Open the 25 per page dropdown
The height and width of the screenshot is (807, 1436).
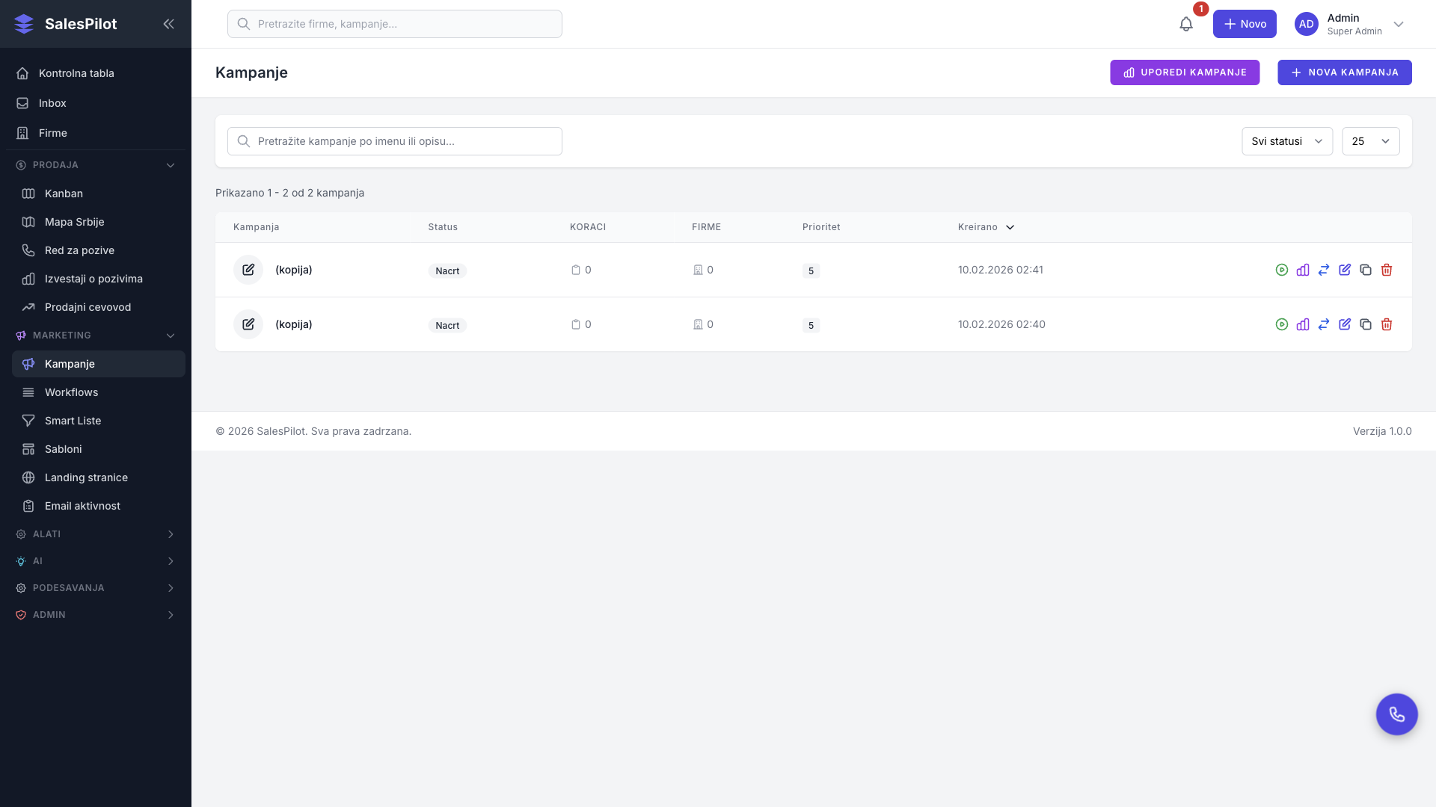pos(1370,141)
